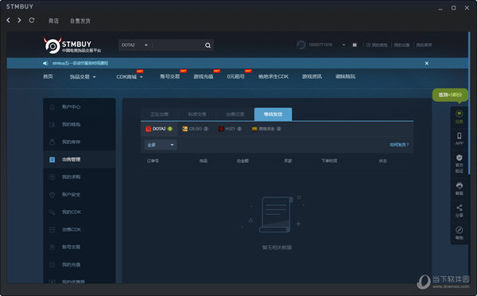This screenshot has height=296, width=477.
Task: Open 游戏资讯 in the navigation bar
Action: point(312,76)
